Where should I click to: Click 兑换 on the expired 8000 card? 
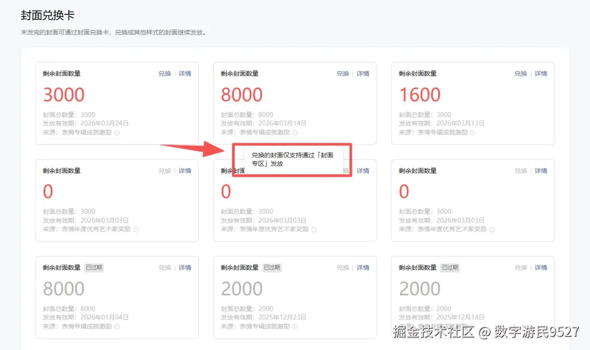164,267
